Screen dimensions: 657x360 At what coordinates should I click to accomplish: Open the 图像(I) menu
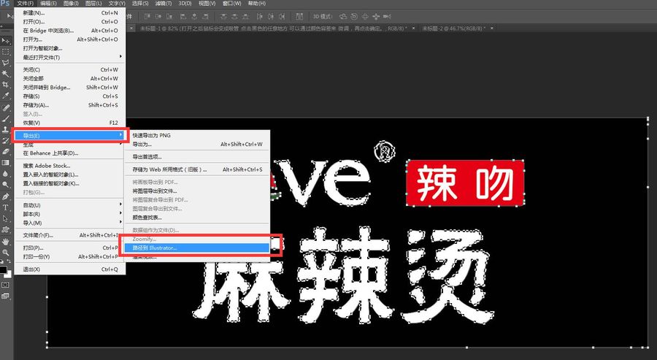71,4
